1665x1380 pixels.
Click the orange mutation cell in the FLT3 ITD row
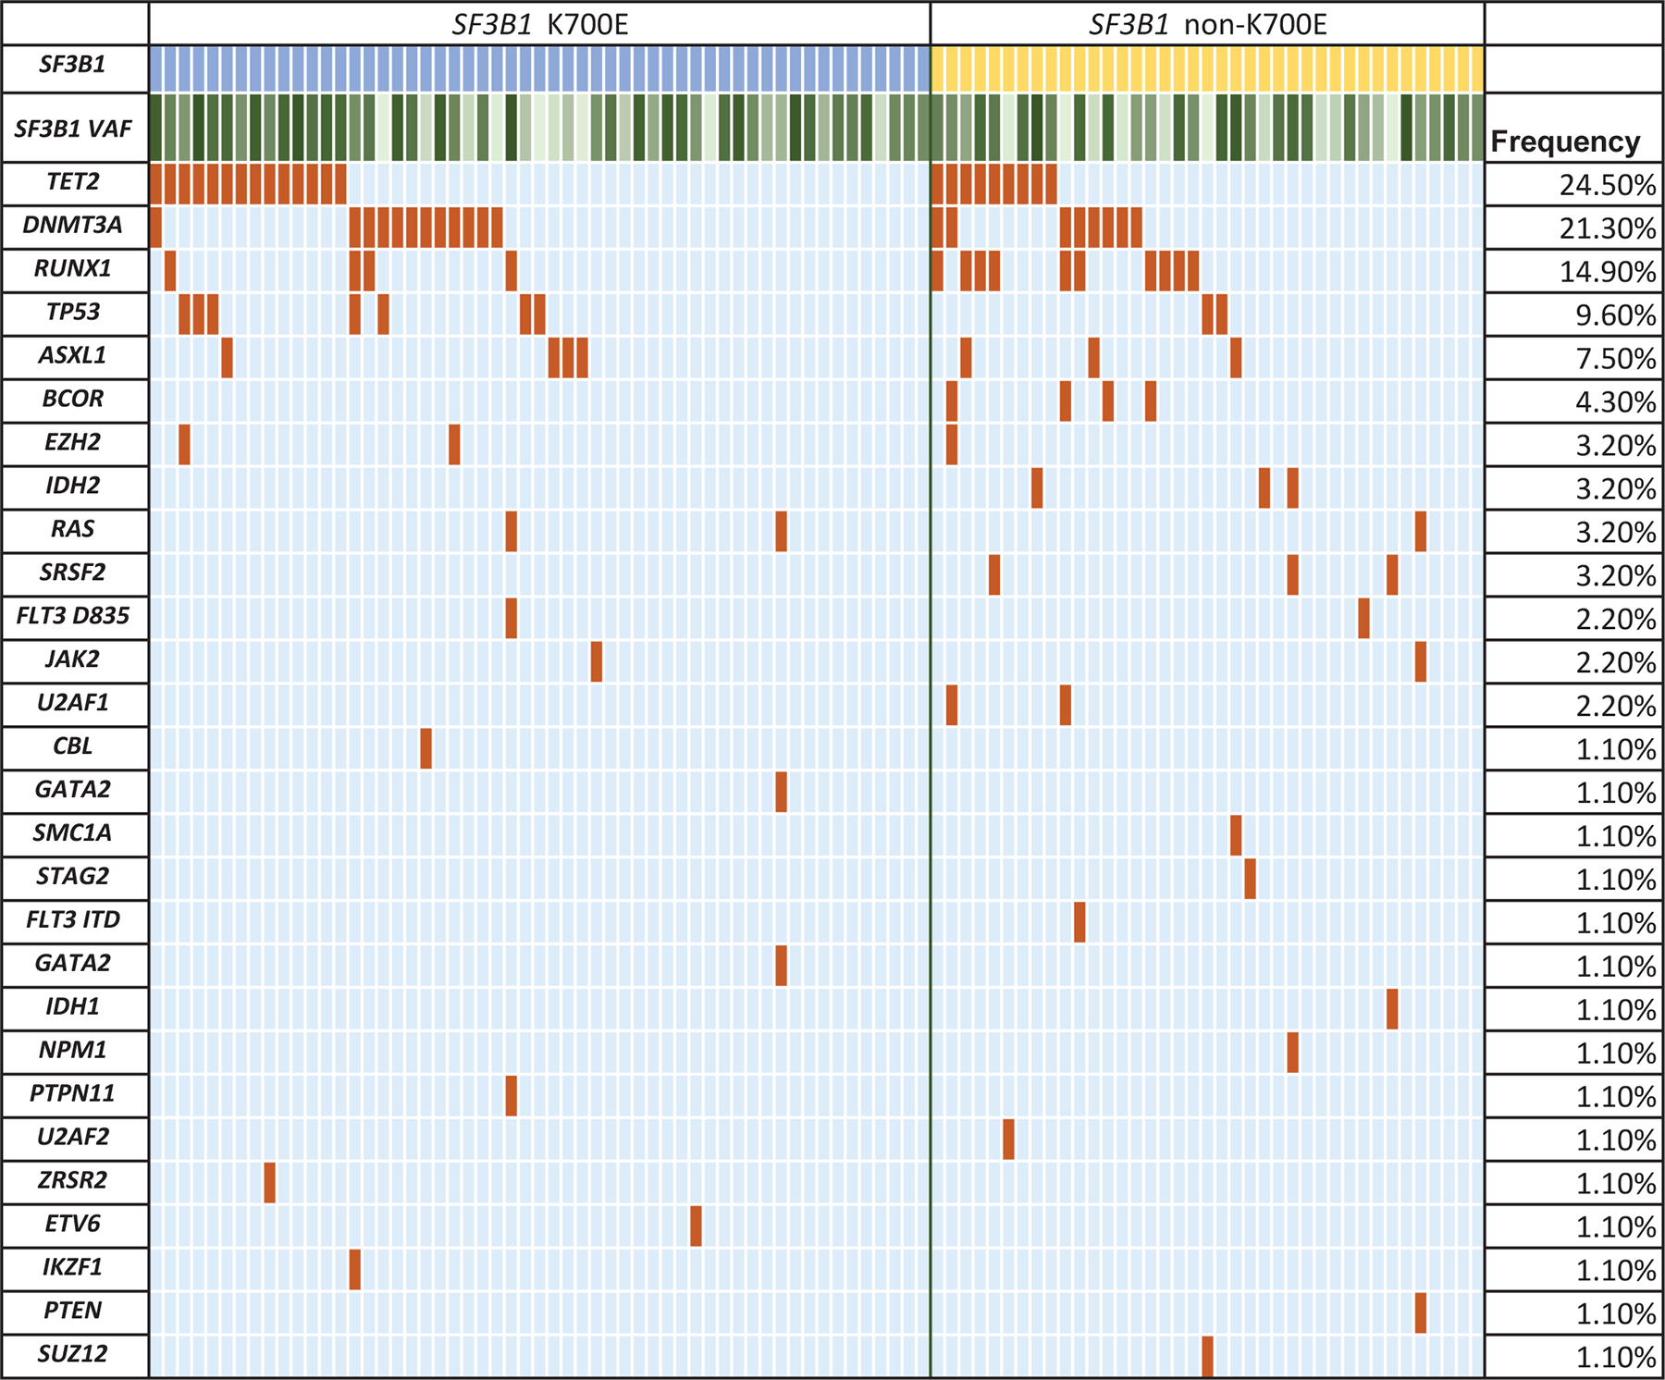1079,922
